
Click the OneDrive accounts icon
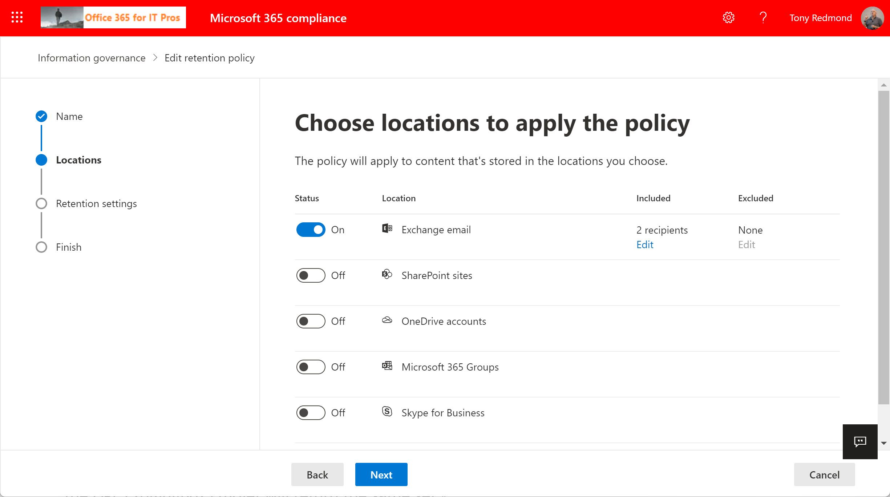(387, 320)
